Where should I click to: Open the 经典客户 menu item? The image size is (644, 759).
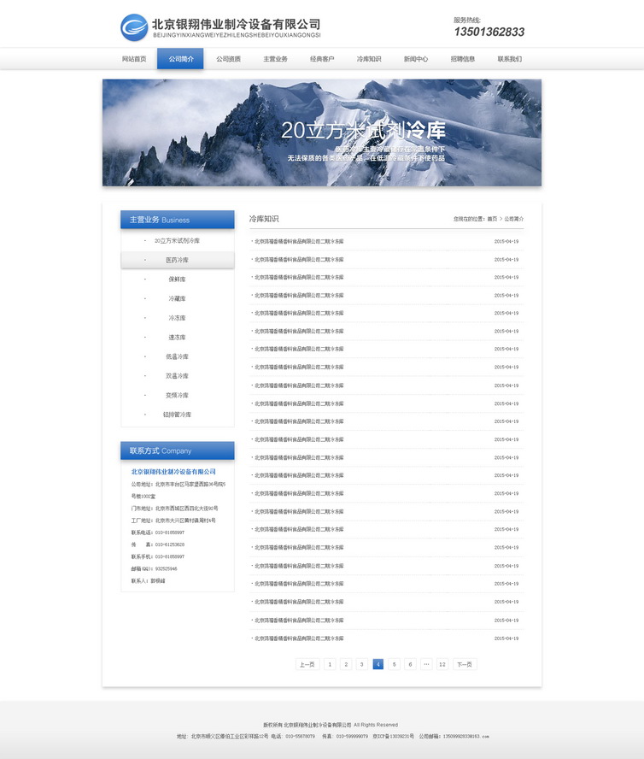coord(322,59)
